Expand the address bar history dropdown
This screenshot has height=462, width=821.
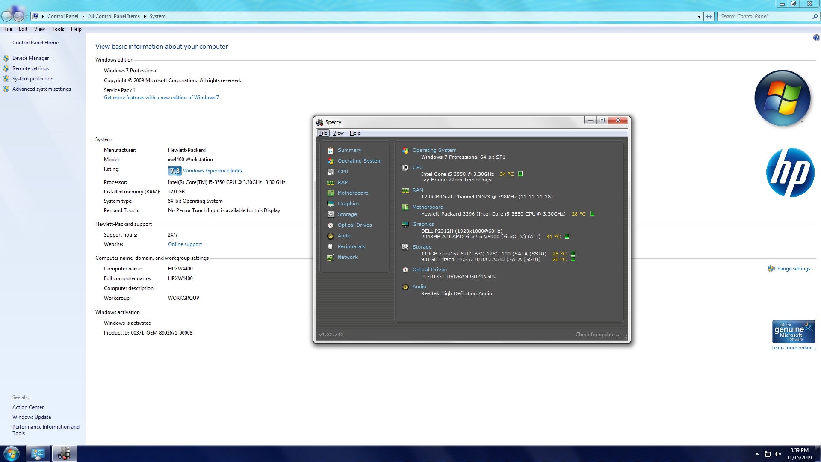click(699, 16)
